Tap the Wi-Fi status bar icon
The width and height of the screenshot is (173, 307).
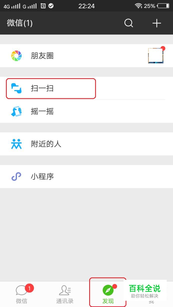point(138,6)
